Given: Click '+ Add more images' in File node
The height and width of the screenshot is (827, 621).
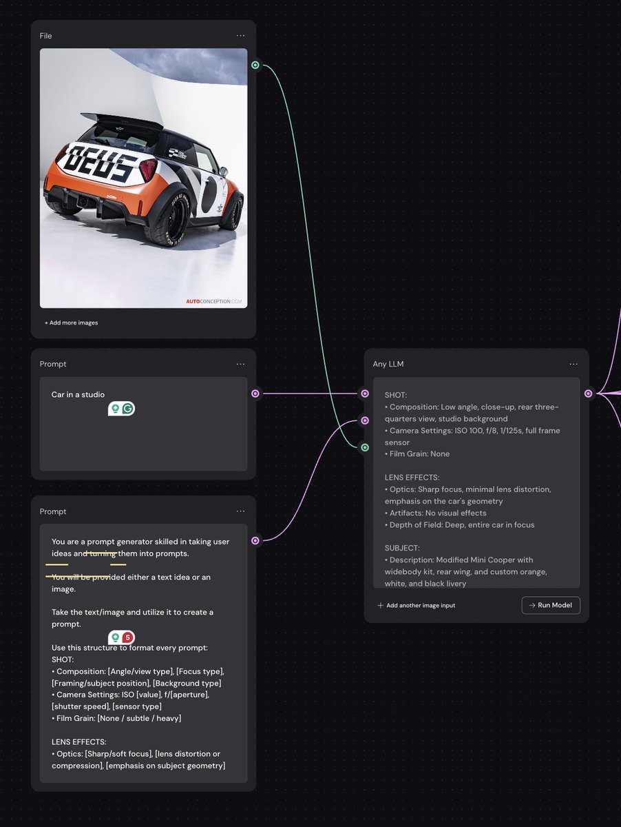Looking at the screenshot, I should 72,323.
